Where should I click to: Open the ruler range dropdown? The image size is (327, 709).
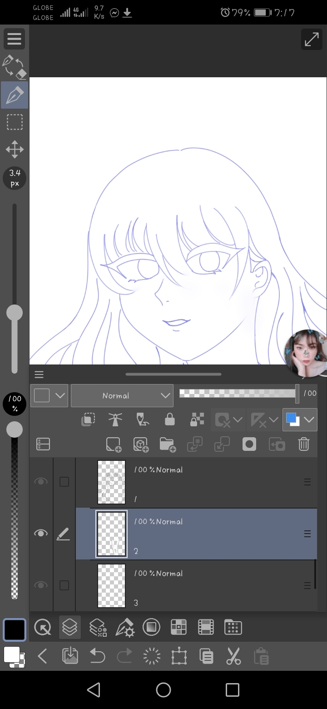(x=264, y=420)
